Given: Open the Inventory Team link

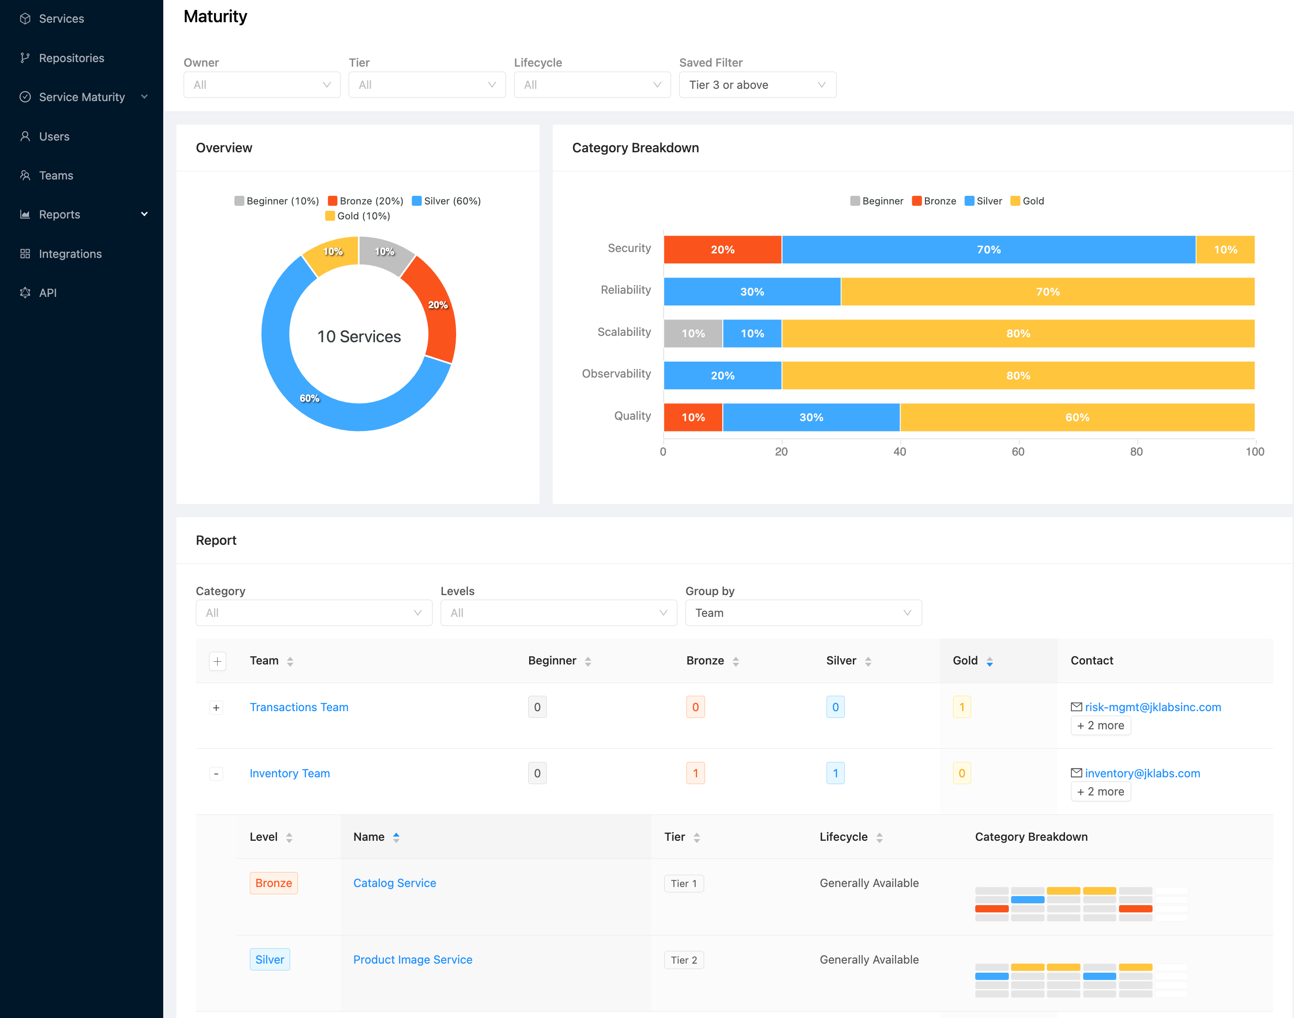Looking at the screenshot, I should tap(290, 773).
